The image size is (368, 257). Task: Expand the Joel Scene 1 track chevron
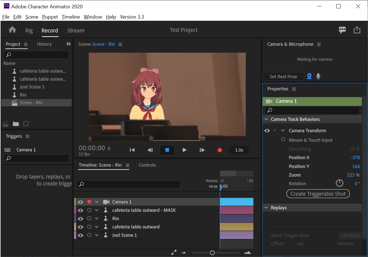point(97,235)
